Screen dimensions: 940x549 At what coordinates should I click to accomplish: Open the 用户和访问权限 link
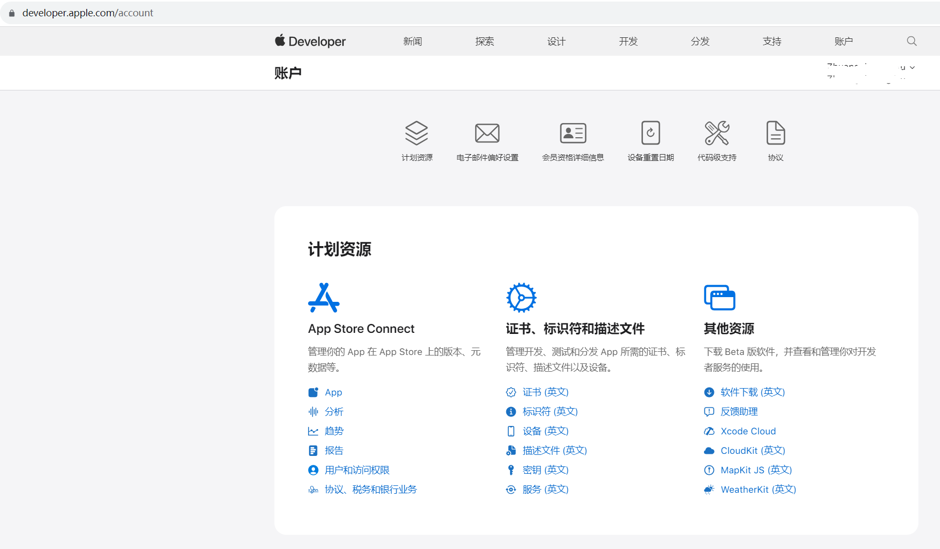[357, 470]
